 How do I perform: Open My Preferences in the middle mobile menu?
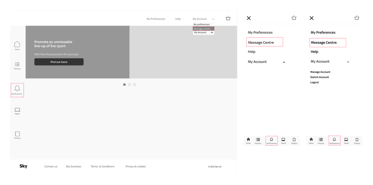click(260, 32)
